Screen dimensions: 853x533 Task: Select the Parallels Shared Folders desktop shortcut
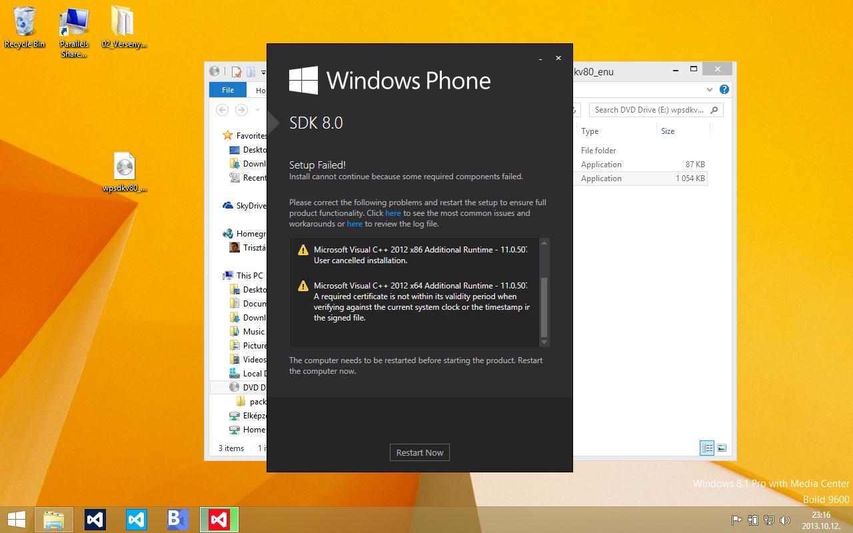tap(74, 33)
